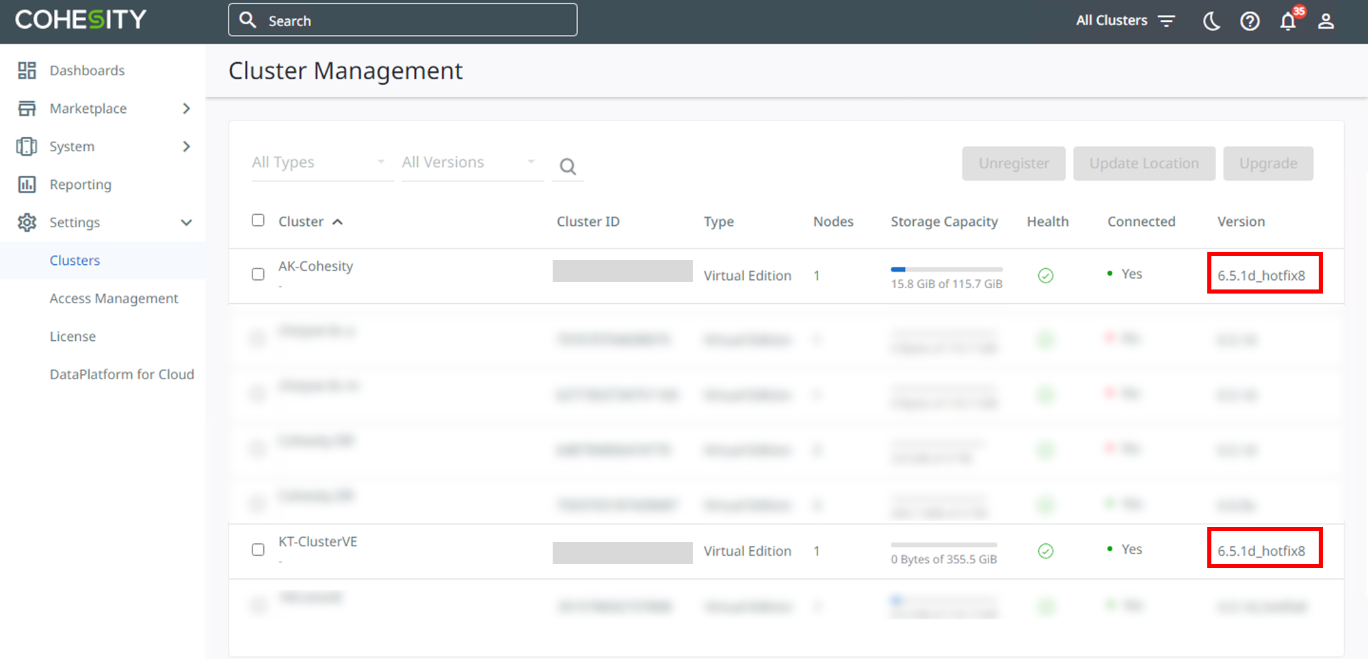Screen dimensions: 1368x659
Task: Toggle dark mode with the moon icon
Action: (x=1211, y=21)
